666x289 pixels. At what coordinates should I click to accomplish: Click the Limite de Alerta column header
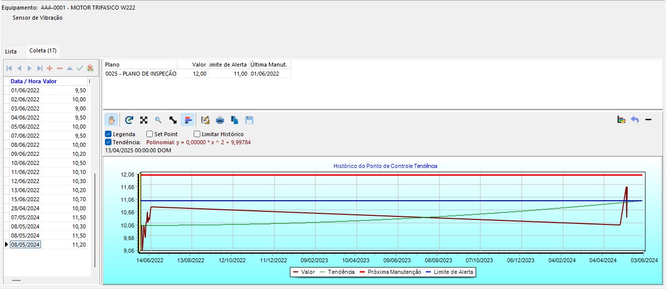[x=228, y=65]
